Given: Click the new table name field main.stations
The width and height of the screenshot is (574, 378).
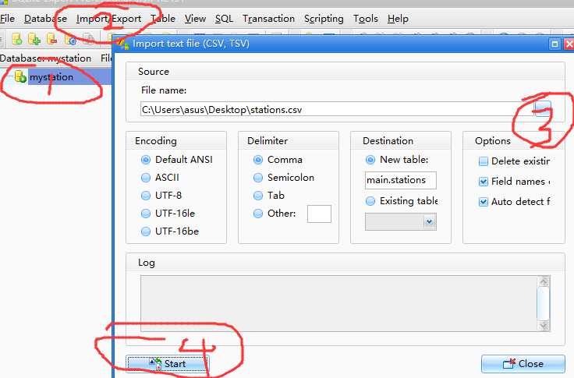Looking at the screenshot, I should (x=401, y=180).
